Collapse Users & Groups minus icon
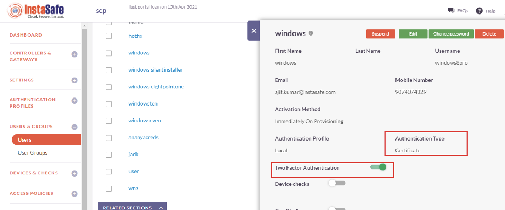 pos(74,127)
